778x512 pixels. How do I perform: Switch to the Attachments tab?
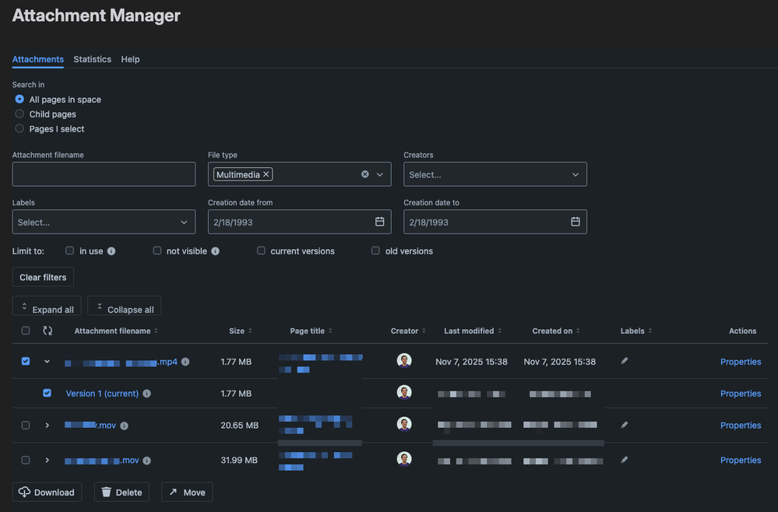(37, 59)
